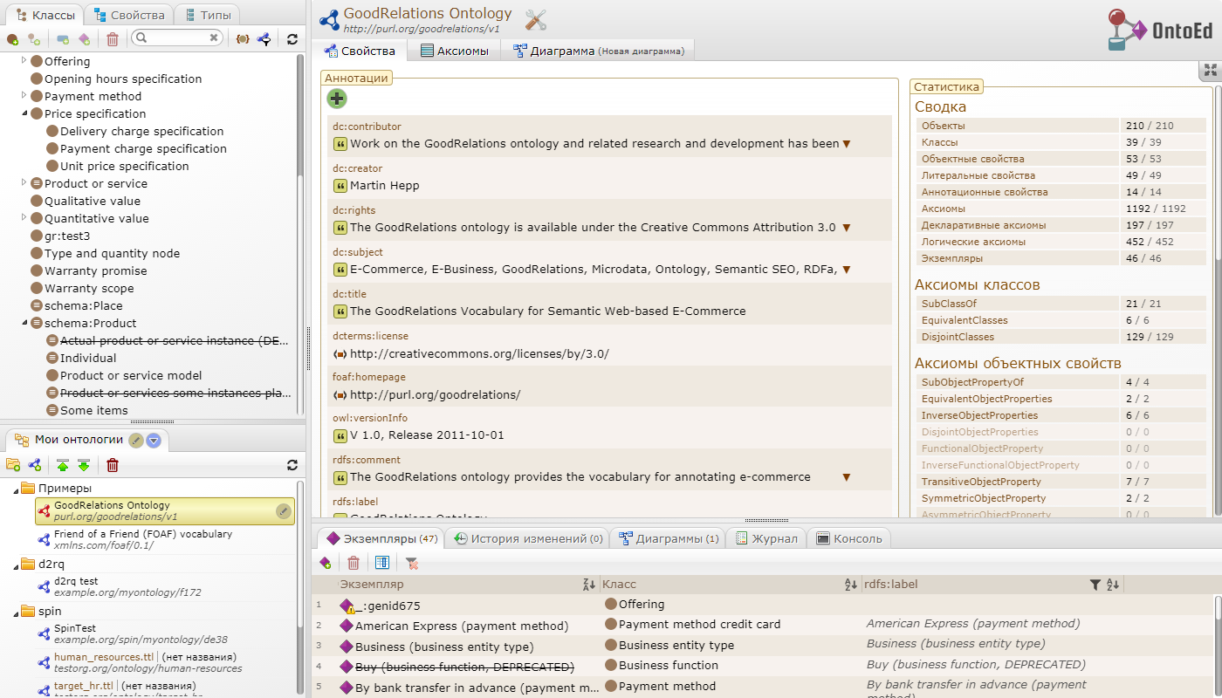Viewport: 1222px width, 698px height.
Task: Move ontology down with green arrow
Action: pos(84,465)
